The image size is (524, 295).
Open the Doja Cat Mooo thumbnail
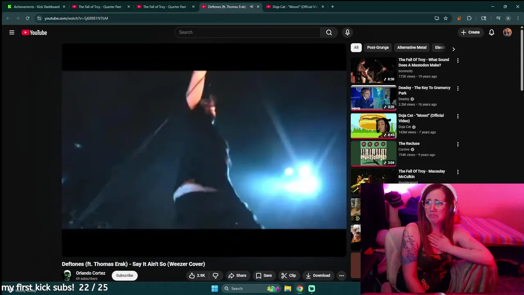(x=373, y=125)
